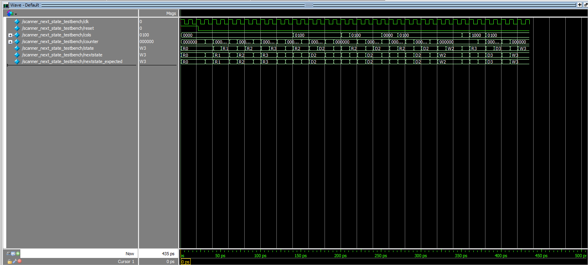
Task: Click the yellow 0 ps cursor marker
Action: pyautogui.click(x=186, y=261)
